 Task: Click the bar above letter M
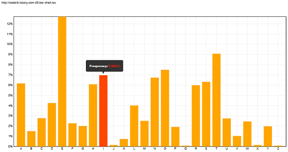pos(144,134)
